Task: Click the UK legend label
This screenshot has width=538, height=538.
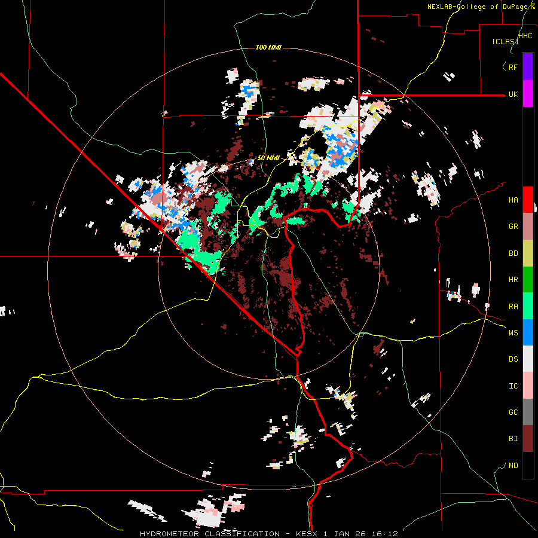Action: (x=513, y=94)
